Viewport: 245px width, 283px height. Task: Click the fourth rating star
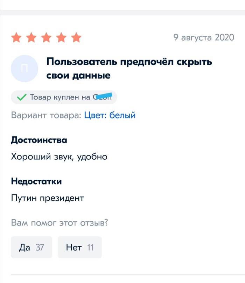point(61,37)
